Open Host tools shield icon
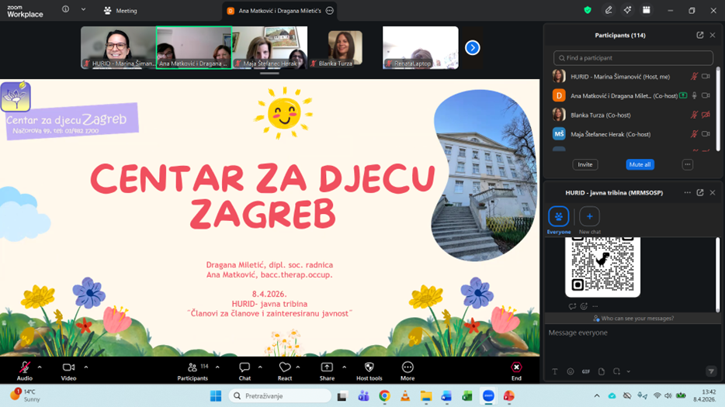Screen dimensions: 725x407 [x=369, y=367]
